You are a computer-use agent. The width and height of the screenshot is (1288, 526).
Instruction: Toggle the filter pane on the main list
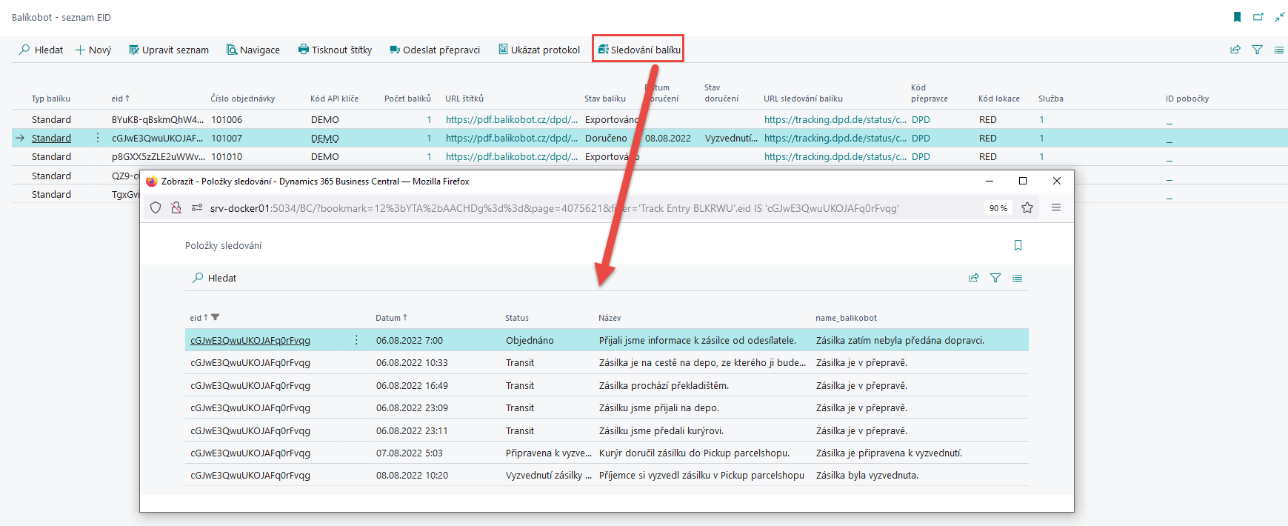(1257, 50)
